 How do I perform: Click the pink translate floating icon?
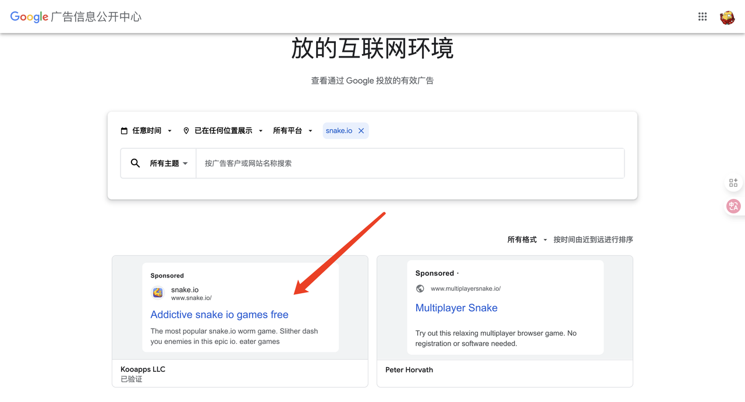pos(733,206)
